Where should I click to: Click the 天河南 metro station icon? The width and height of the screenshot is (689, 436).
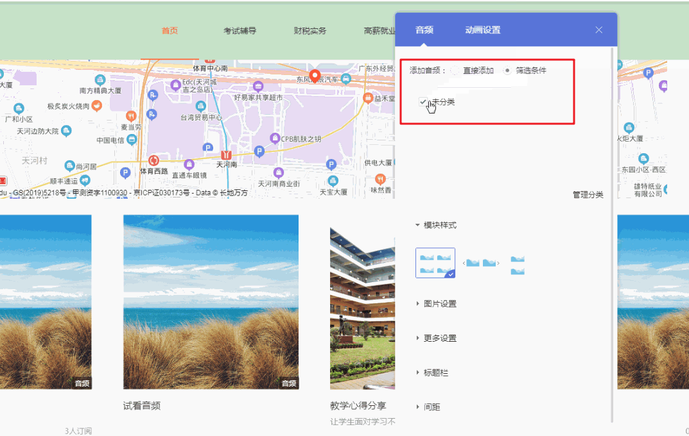pyautogui.click(x=226, y=155)
